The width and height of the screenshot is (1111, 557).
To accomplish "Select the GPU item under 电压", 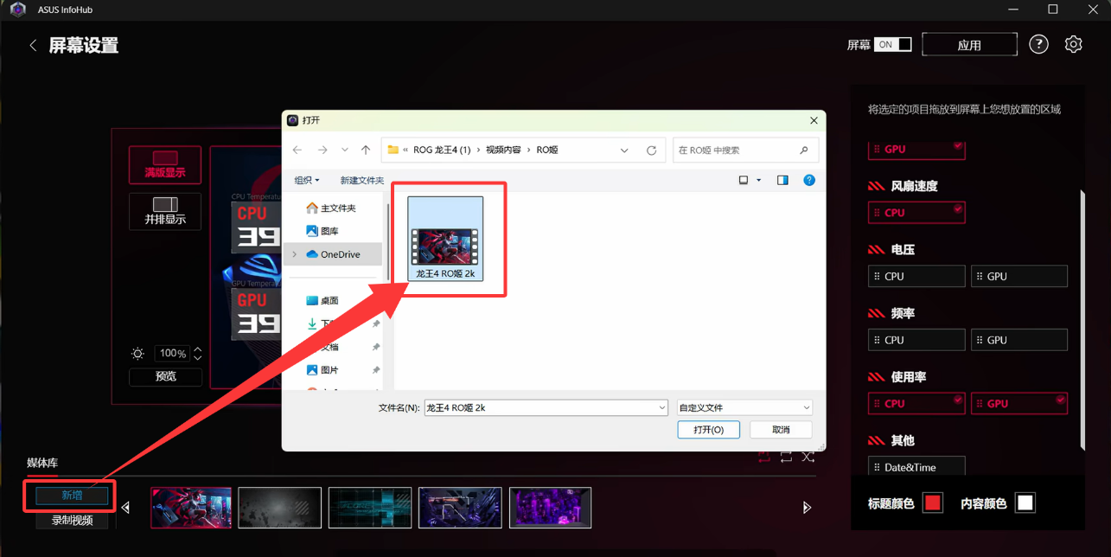I will pos(1019,276).
